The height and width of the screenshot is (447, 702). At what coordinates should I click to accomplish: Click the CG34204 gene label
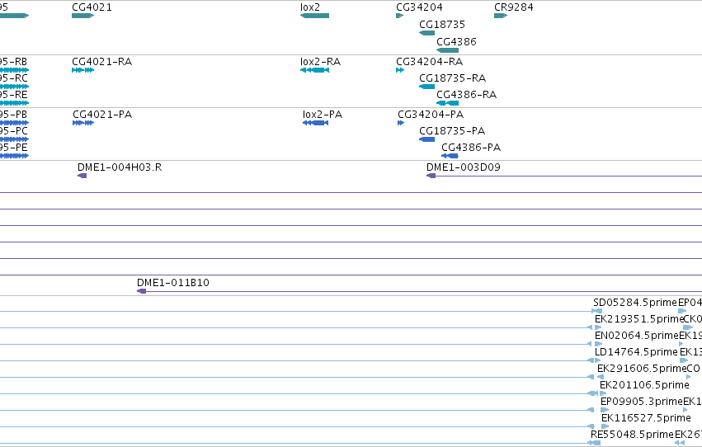pos(420,7)
